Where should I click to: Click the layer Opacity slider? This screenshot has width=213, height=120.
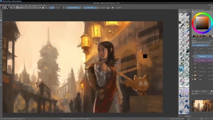coord(201,45)
